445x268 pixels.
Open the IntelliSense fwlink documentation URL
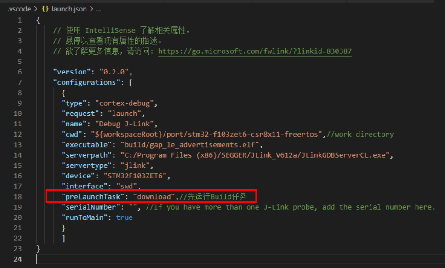(255, 51)
